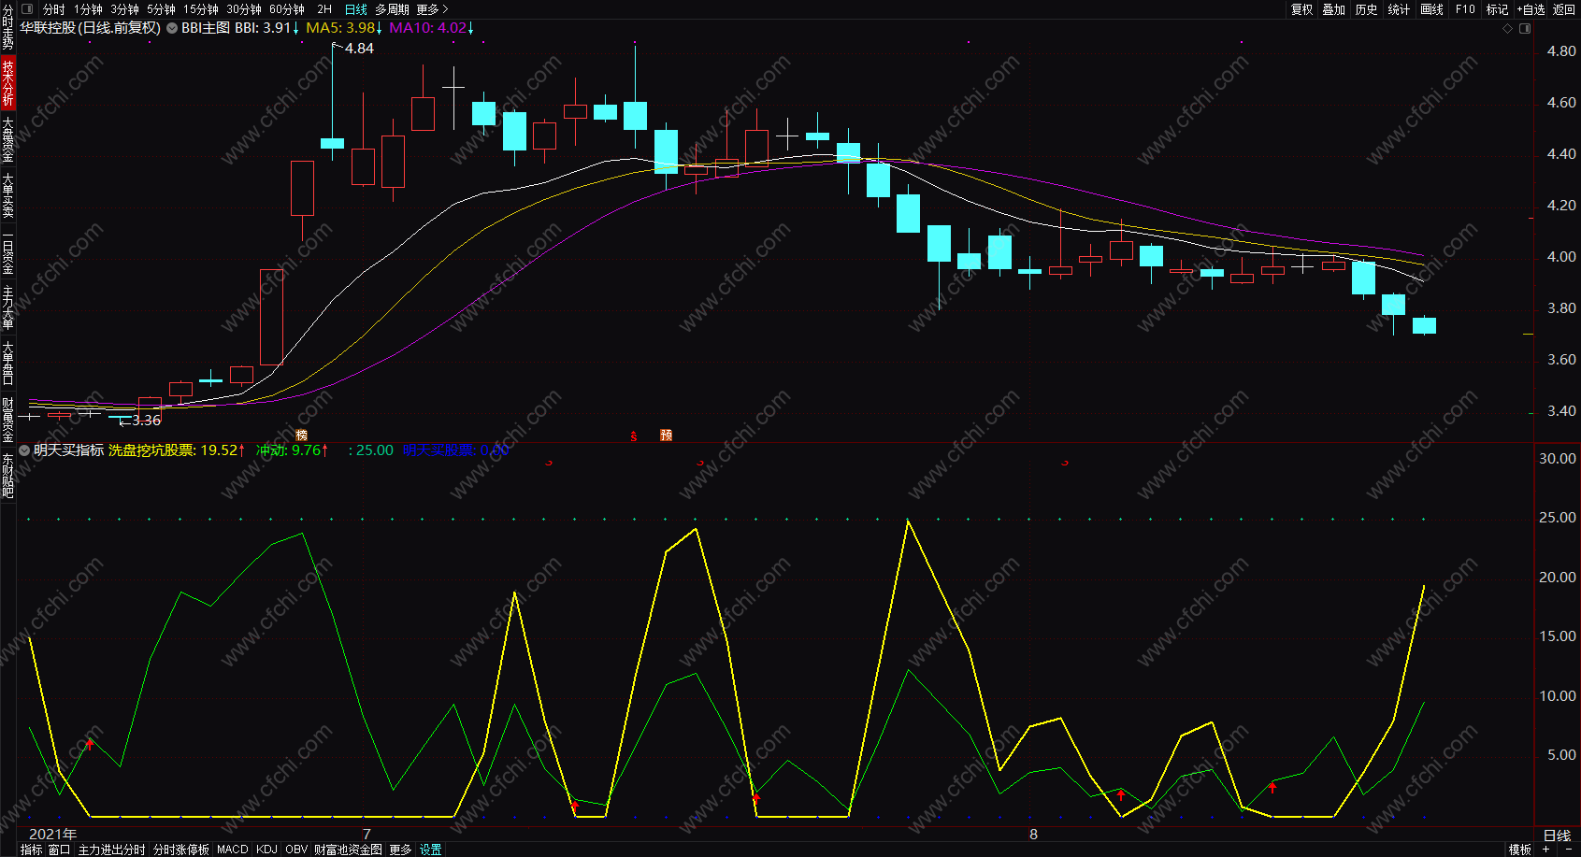The width and height of the screenshot is (1581, 857).
Task: Open the 大盘资金 sidebar tab
Action: click(x=7, y=139)
